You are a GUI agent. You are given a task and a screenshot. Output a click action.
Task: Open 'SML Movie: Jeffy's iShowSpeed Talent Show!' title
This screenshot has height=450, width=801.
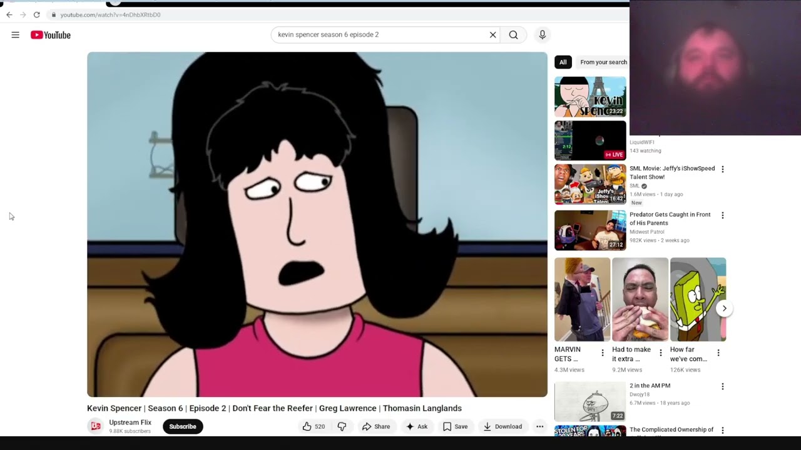point(672,172)
